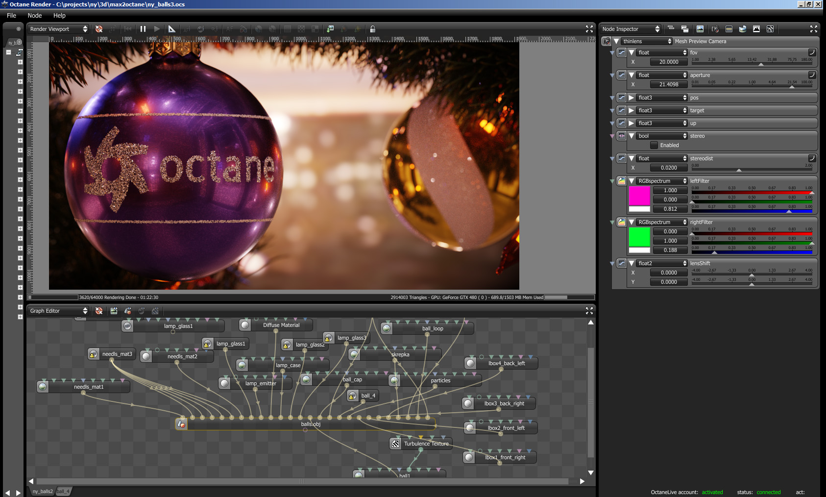Click the landscape picture icon in Node Inspector
This screenshot has height=497, width=826.
700,29
